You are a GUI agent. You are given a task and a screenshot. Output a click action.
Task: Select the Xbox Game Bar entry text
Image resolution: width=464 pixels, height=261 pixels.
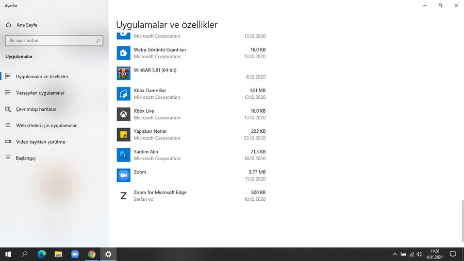coord(150,91)
